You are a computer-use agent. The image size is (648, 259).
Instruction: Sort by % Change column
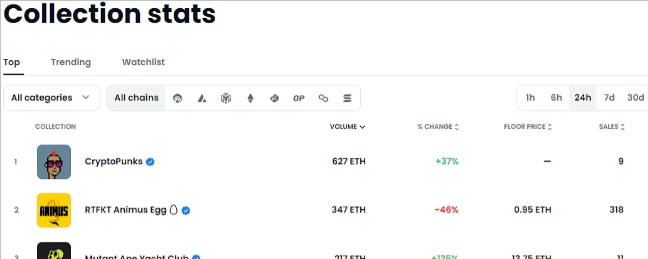click(438, 127)
